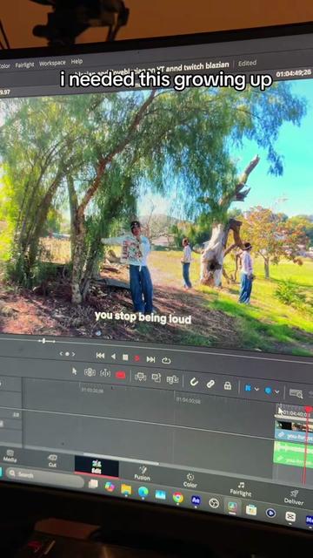Jump to the last frame

[150, 359]
